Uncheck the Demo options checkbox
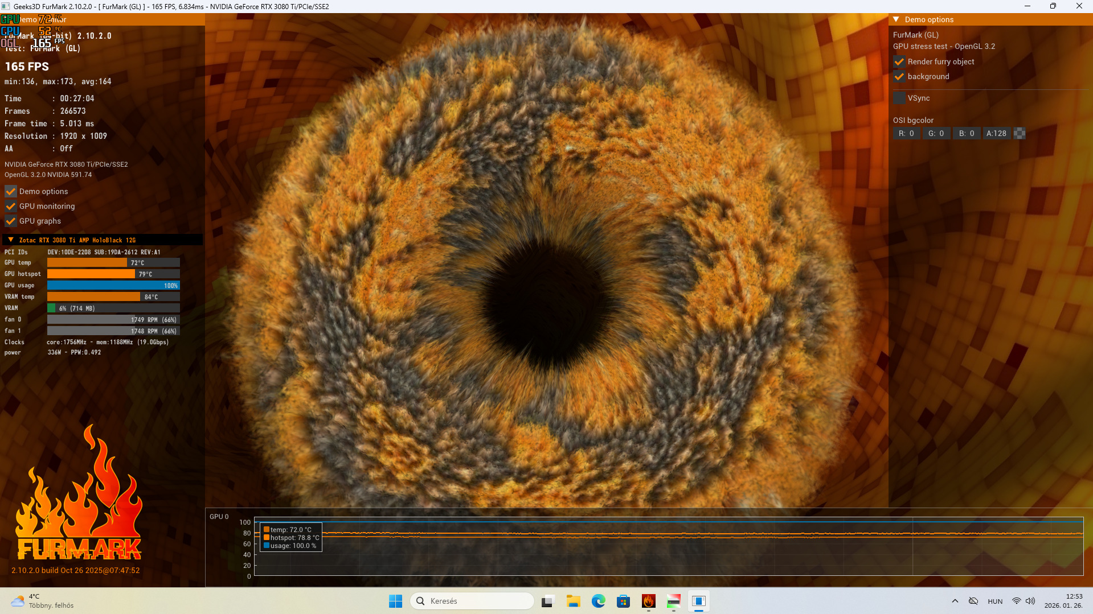The image size is (1093, 614). 11,191
